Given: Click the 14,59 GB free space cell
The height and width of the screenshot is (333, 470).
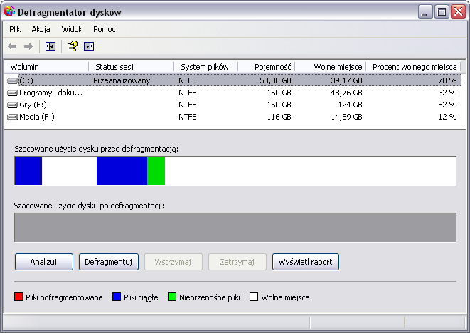Looking at the screenshot, I should pyautogui.click(x=346, y=117).
